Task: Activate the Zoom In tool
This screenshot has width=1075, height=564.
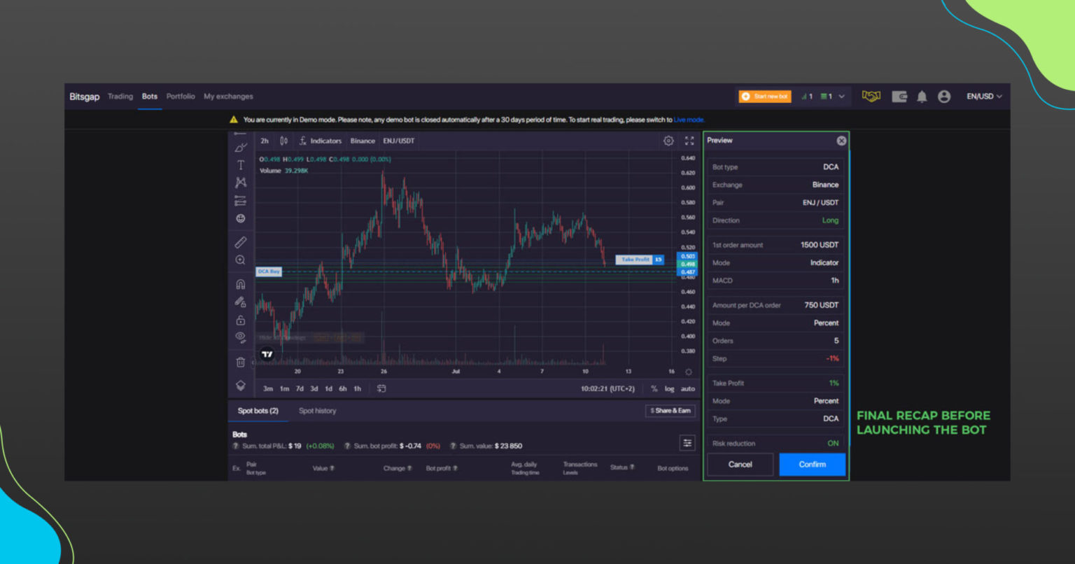Action: (x=240, y=260)
